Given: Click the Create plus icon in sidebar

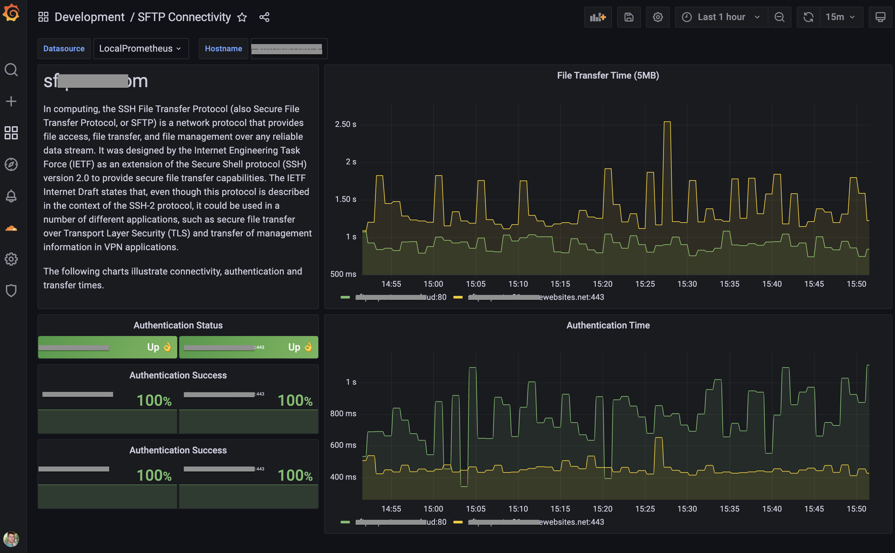Looking at the screenshot, I should 11,101.
